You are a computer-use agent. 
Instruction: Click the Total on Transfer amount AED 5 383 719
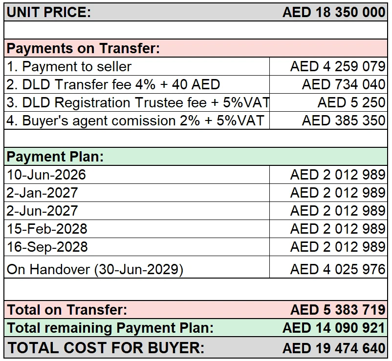(x=338, y=310)
